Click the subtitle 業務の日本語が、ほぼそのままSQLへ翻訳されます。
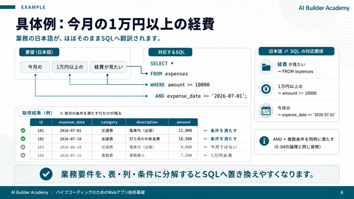 coord(89,38)
